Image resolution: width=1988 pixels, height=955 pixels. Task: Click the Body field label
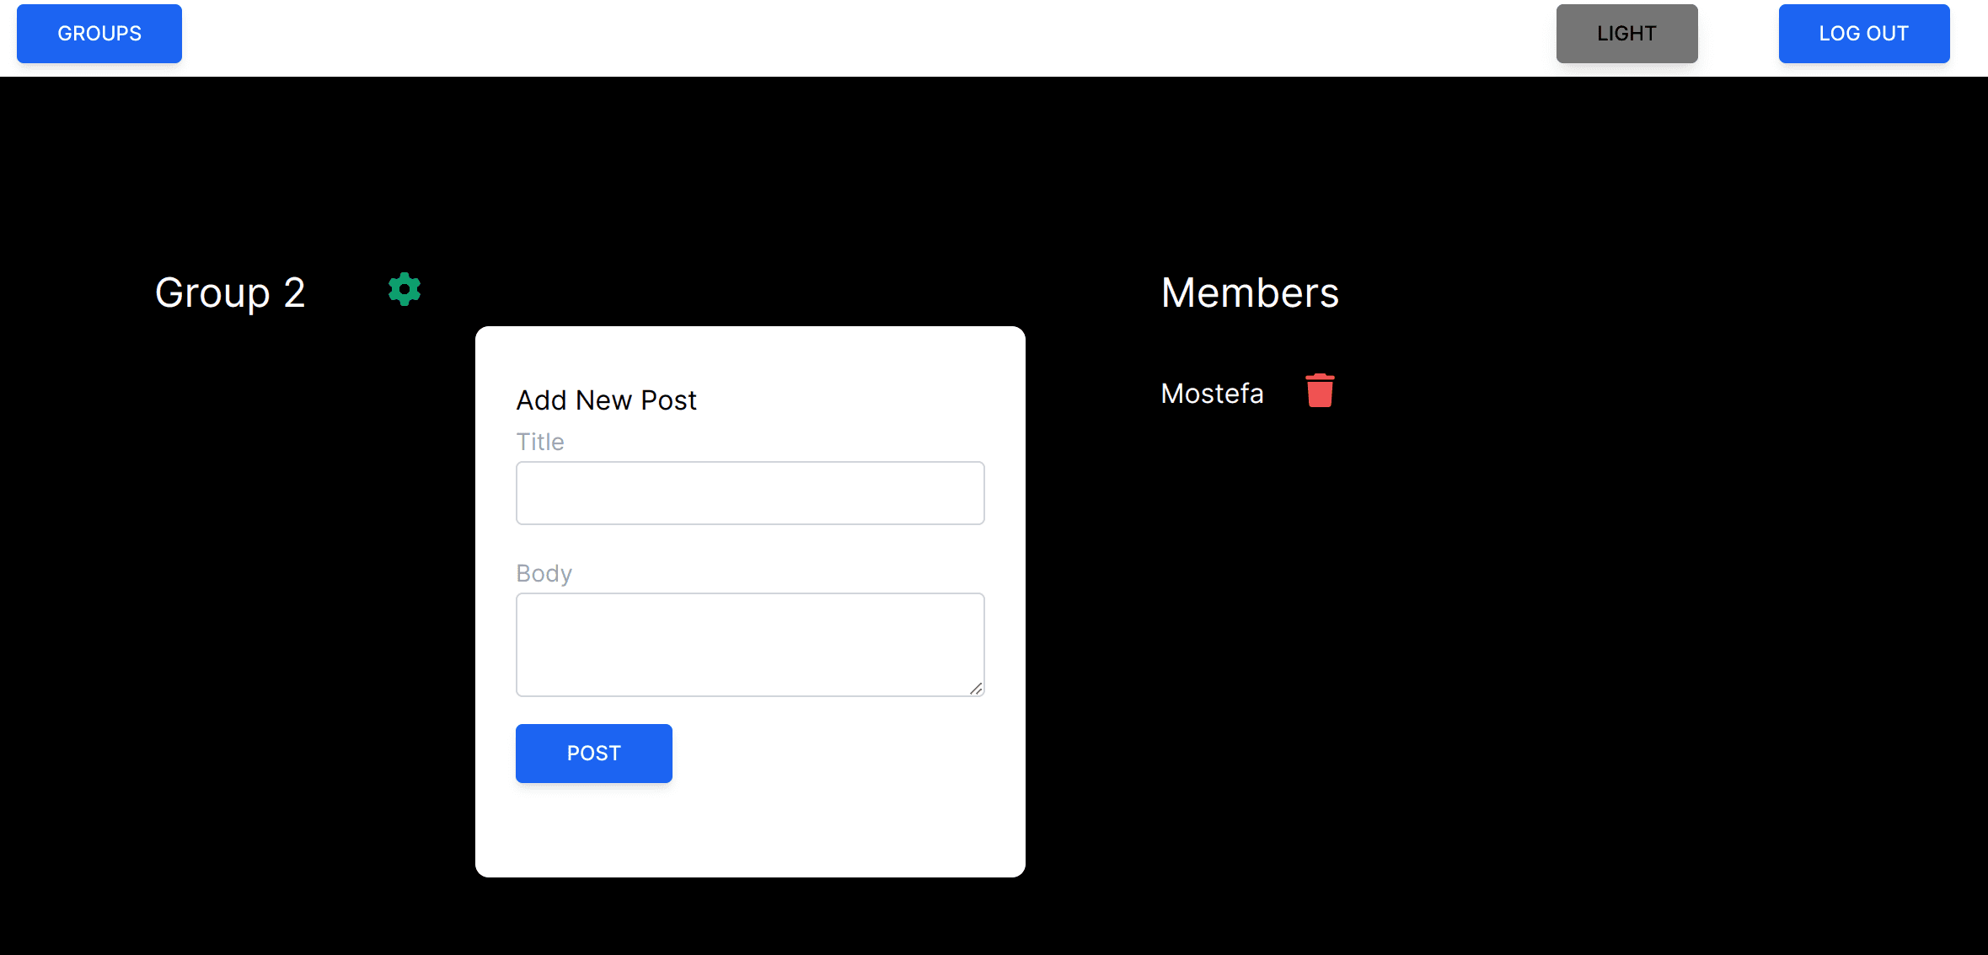tap(544, 573)
